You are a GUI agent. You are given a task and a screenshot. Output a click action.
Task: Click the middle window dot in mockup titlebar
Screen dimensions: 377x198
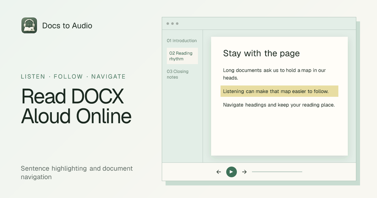172,24
